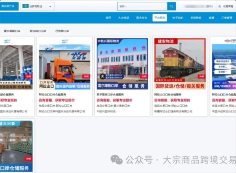
Task: Select the 哈萨克斯坦 country combo box
Action: coord(37,6)
